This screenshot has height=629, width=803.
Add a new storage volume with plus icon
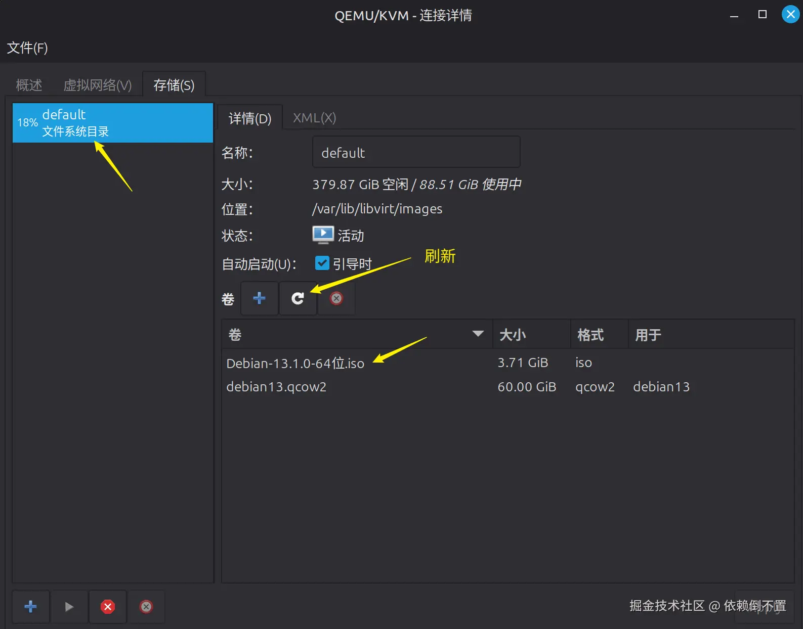(x=259, y=298)
